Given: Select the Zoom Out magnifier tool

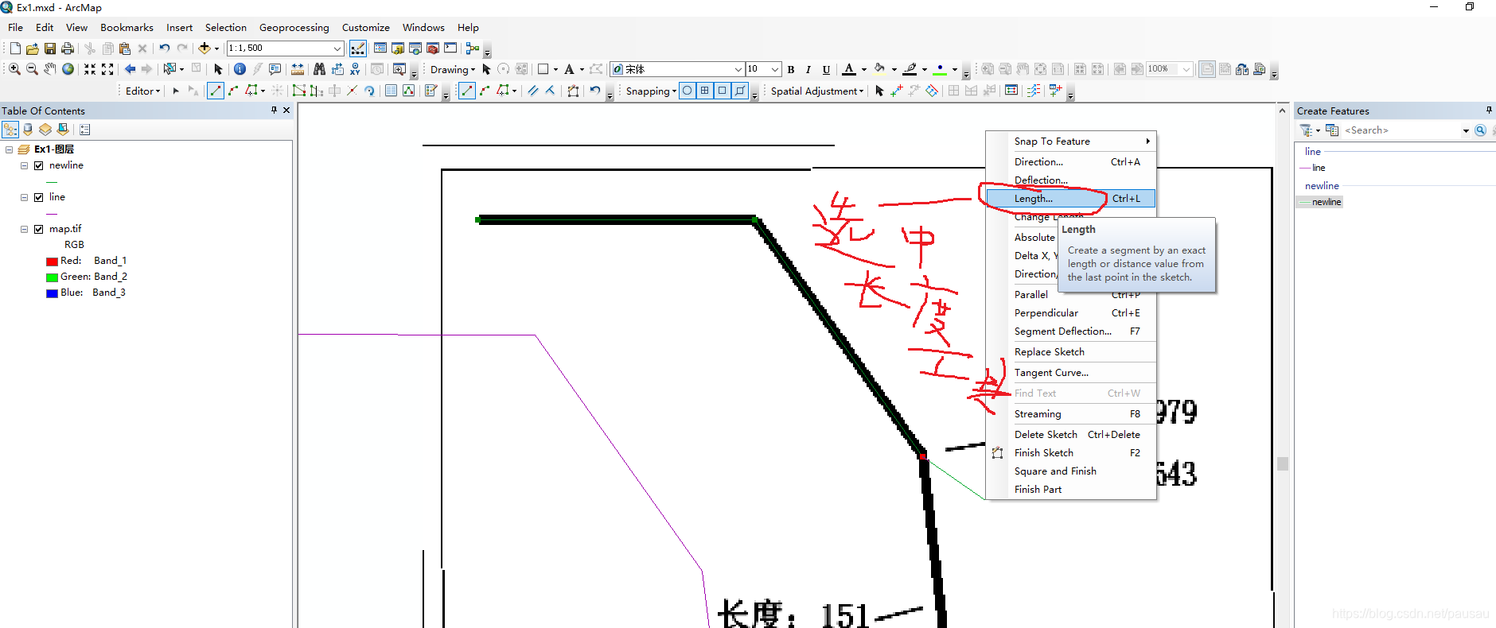Looking at the screenshot, I should pos(32,69).
